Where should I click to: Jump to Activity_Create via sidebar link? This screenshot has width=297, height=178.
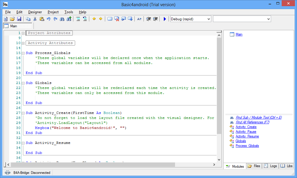coord(246,127)
